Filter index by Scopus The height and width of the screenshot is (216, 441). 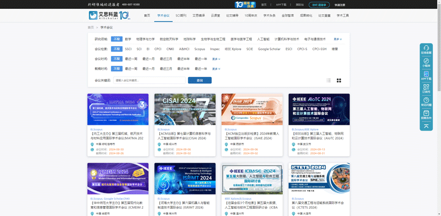point(200,49)
